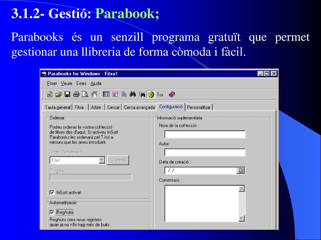Viewport: 321px width, 240px height.
Task: Open help via purple book icon
Action: 172,94
